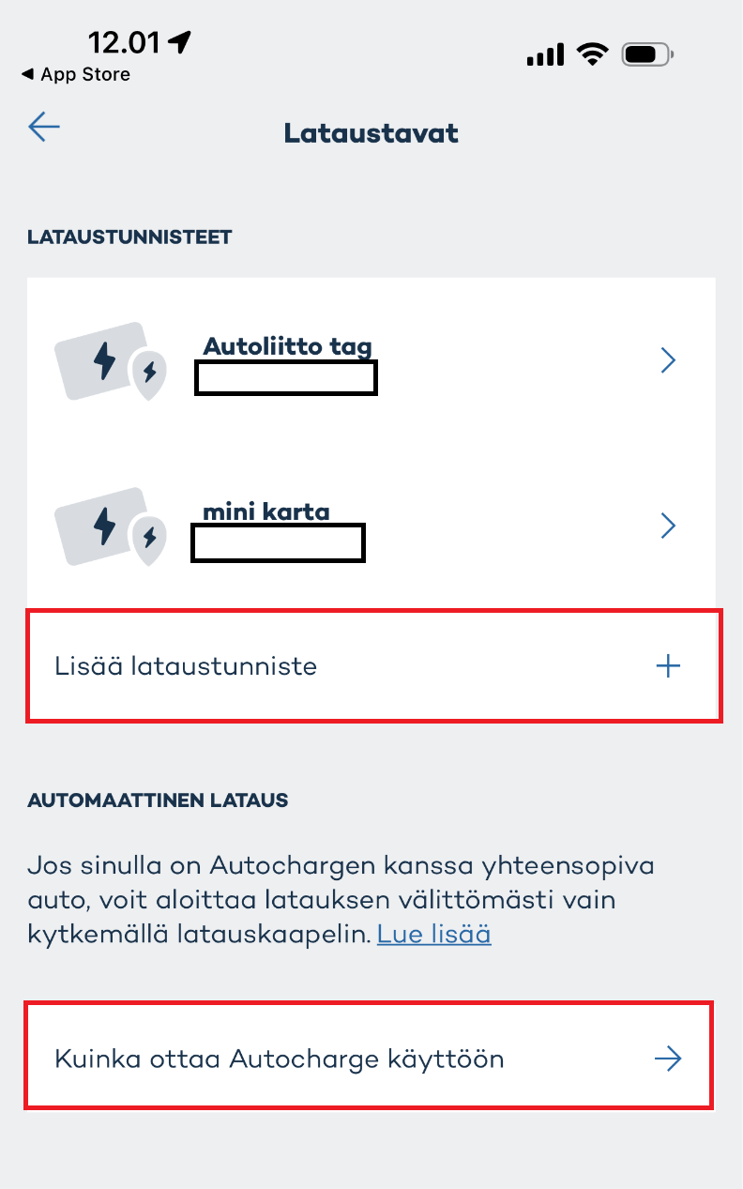Open Kuinka ottaa Autocharge käyttöön
Image resolution: width=743 pixels, height=1189 pixels.
coord(280,1059)
